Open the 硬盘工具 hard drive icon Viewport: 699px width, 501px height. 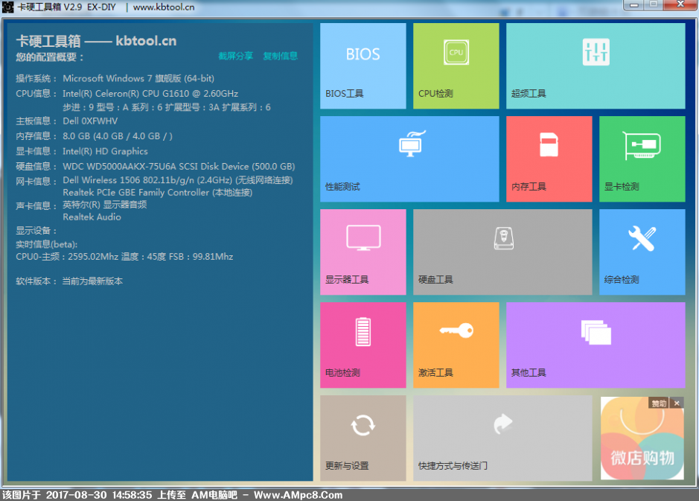504,238
